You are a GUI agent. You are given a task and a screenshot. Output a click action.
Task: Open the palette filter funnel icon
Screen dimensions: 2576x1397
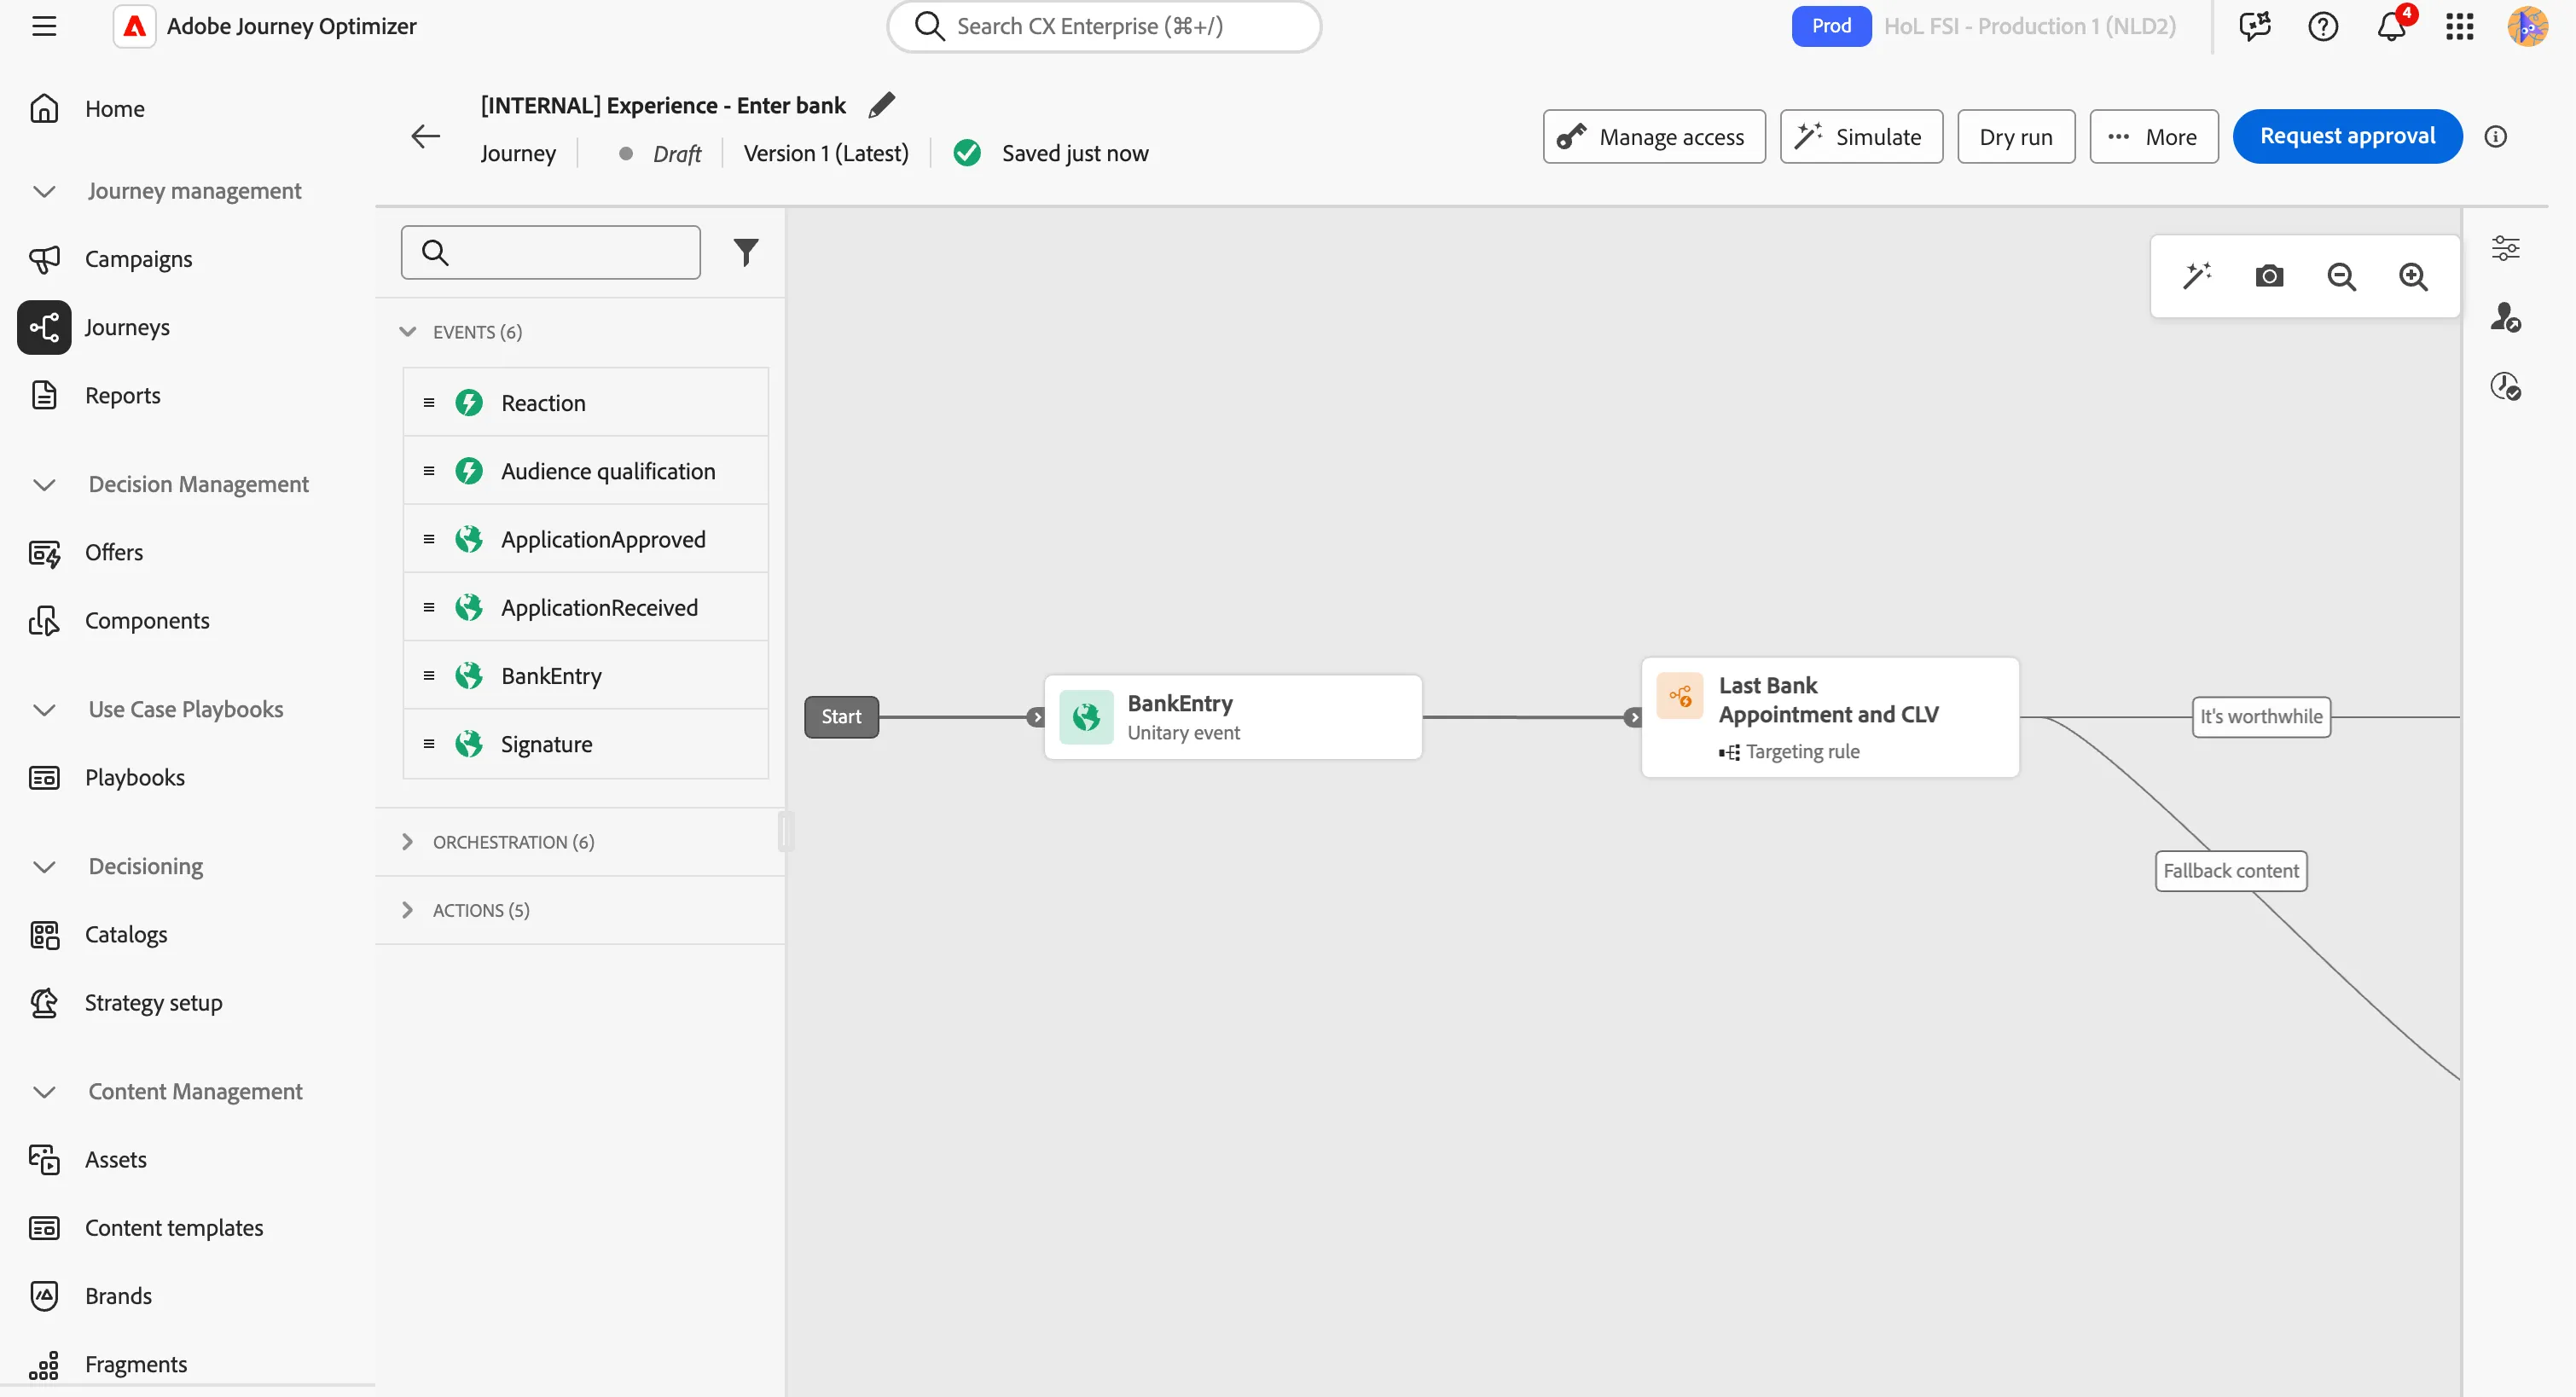746,252
